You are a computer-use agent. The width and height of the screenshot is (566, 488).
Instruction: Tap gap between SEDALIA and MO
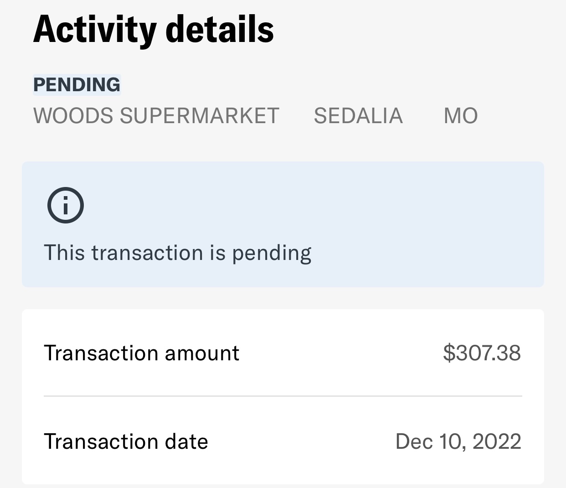click(x=423, y=116)
